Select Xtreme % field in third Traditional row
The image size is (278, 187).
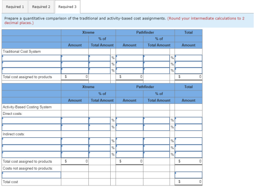click(x=99, y=71)
